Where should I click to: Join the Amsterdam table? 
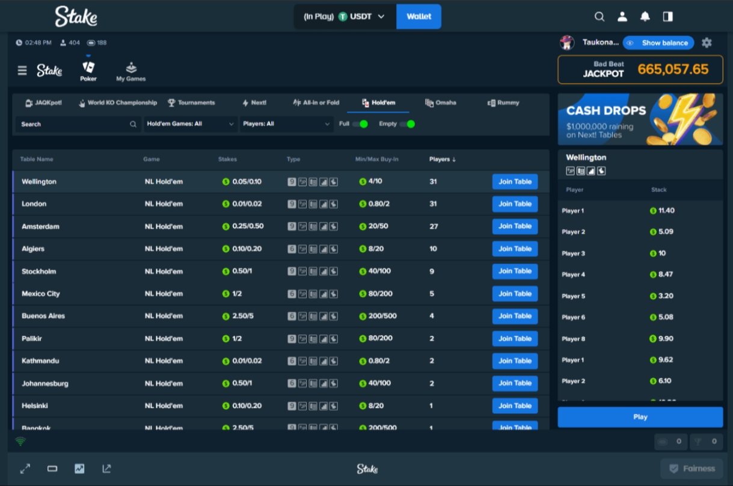(x=515, y=226)
